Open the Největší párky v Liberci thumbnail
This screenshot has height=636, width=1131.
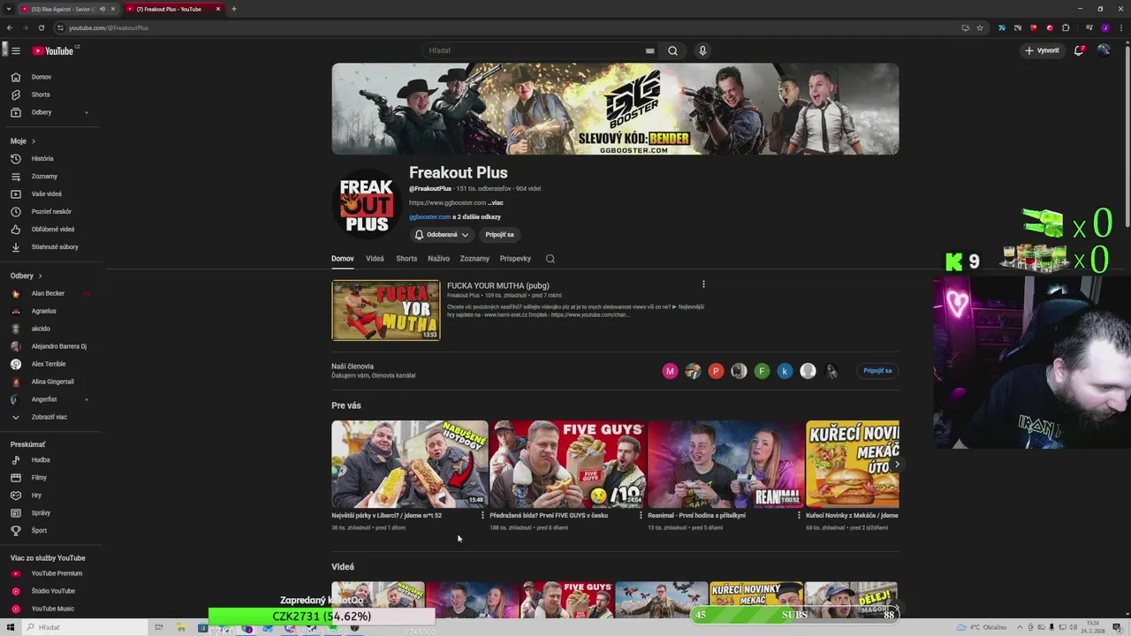tap(409, 464)
